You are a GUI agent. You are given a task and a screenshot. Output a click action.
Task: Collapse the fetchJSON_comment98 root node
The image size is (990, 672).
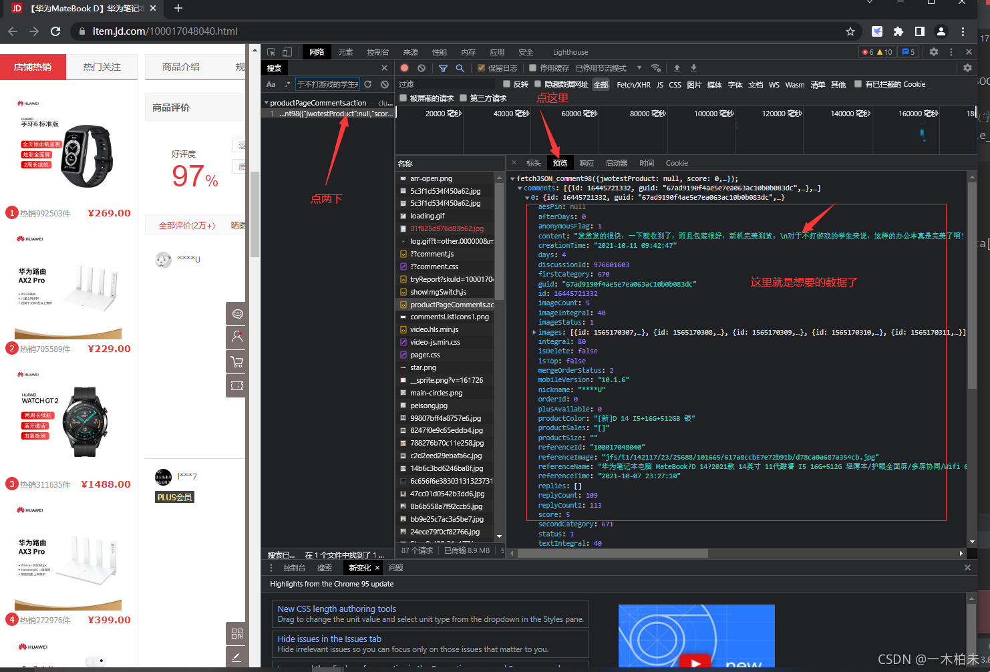click(x=513, y=179)
